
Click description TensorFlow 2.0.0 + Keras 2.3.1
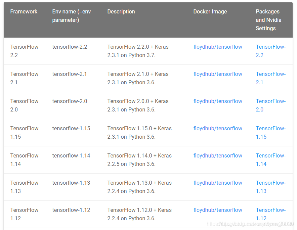(x=138, y=105)
